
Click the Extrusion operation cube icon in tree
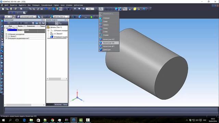[x=52, y=37]
